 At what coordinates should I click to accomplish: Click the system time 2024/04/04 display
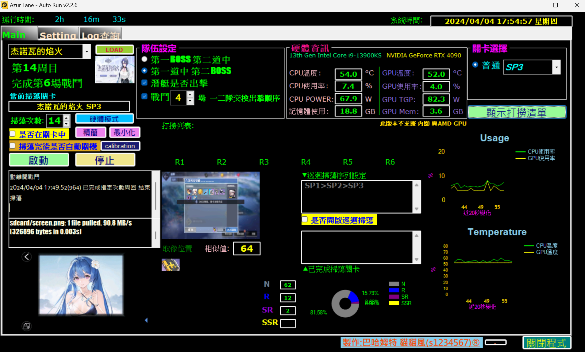[501, 21]
